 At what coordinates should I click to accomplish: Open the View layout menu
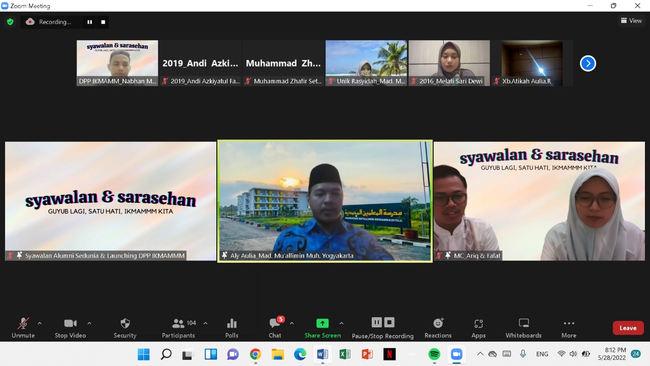click(631, 21)
